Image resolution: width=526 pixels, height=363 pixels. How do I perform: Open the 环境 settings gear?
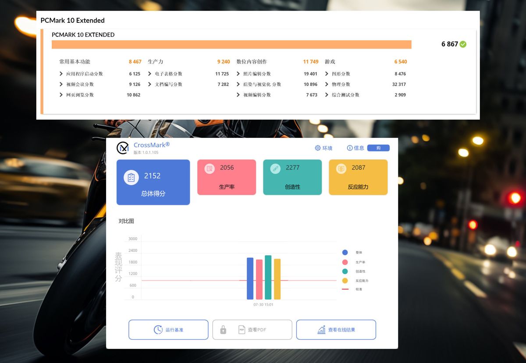(318, 148)
